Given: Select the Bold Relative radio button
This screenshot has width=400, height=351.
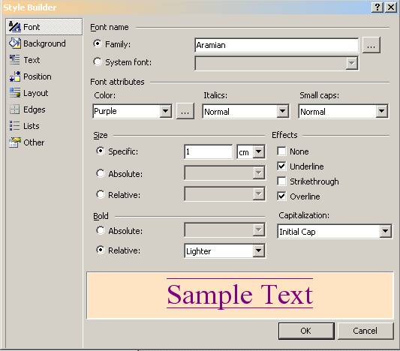Looking at the screenshot, I should tap(101, 250).
